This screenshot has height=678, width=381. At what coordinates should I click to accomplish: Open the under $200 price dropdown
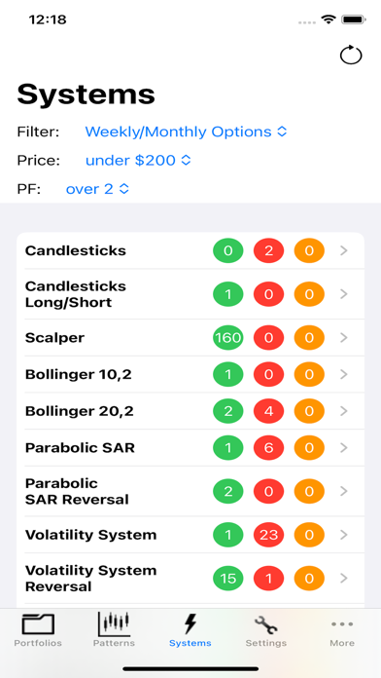click(x=138, y=161)
